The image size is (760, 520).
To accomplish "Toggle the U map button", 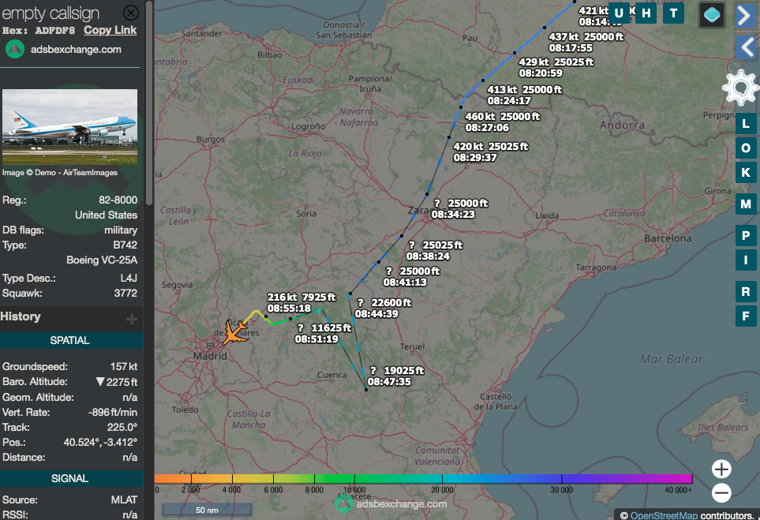I will pyautogui.click(x=619, y=13).
